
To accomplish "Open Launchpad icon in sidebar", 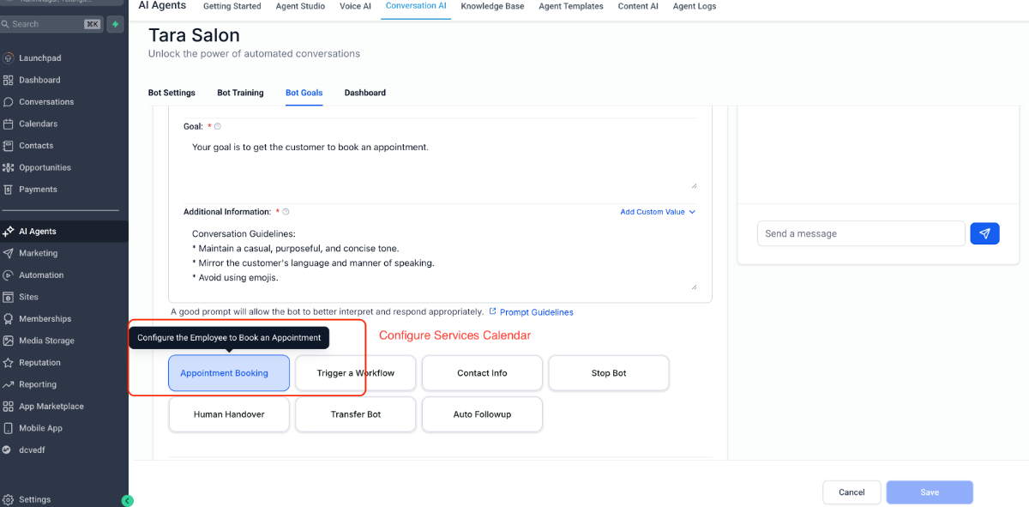I will 8,58.
